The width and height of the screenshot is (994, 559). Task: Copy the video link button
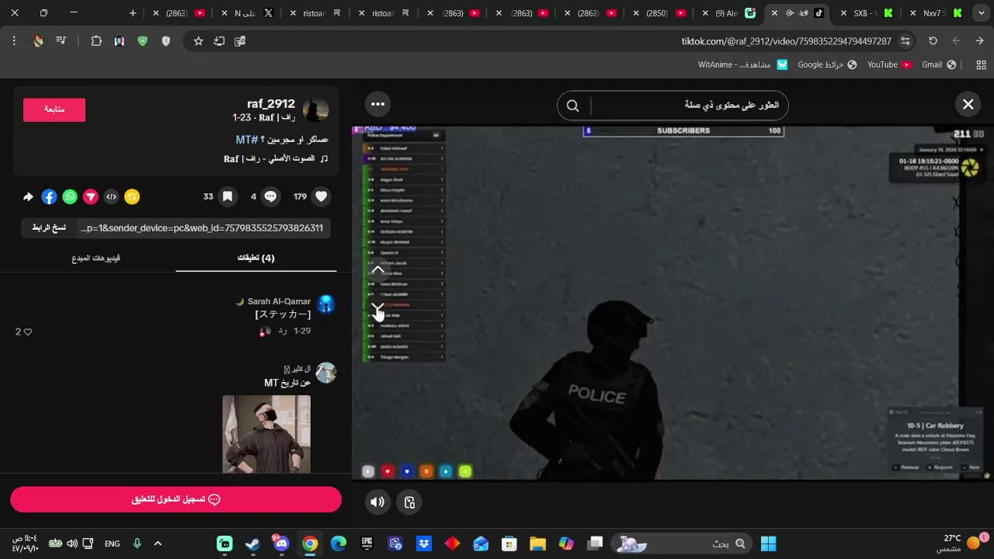[49, 227]
